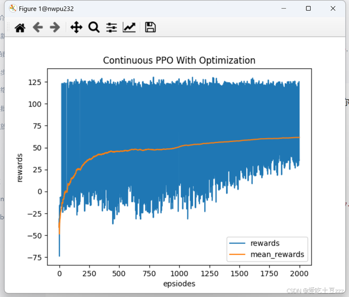Click the "epsiodes" x-axis label
This screenshot has height=297, width=349.
point(179,283)
